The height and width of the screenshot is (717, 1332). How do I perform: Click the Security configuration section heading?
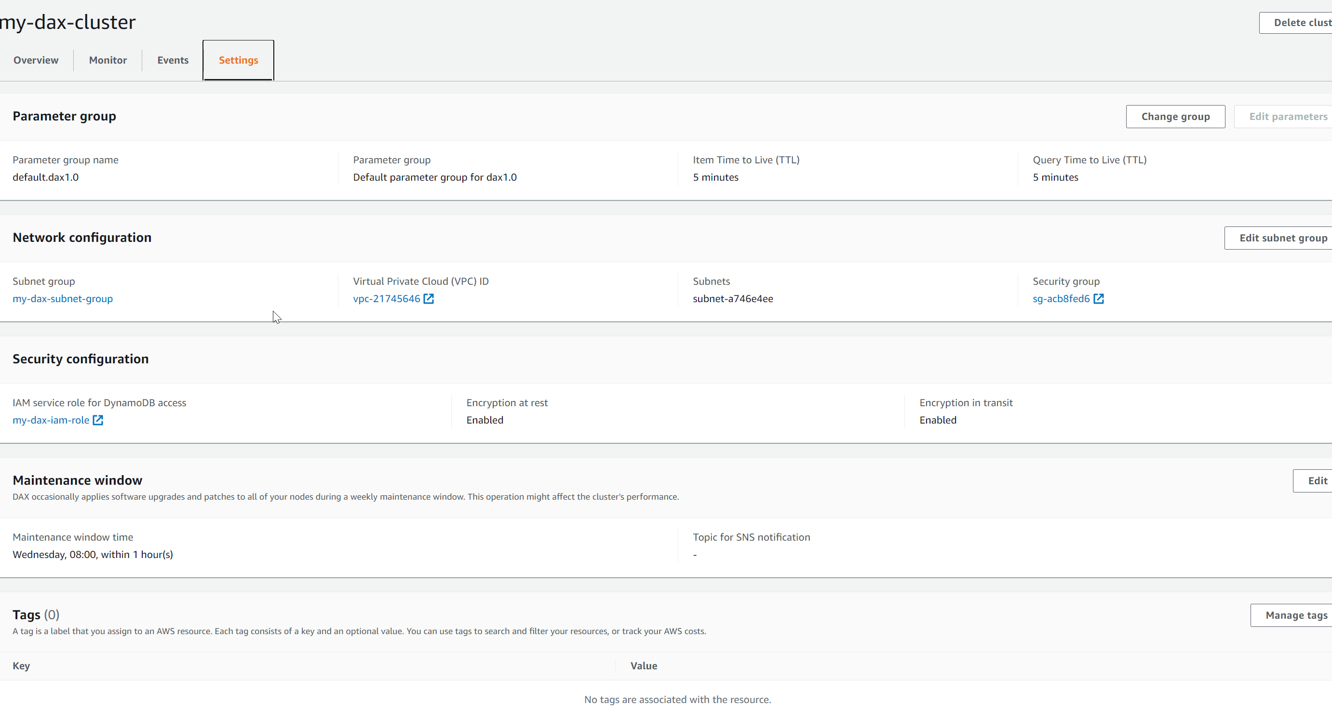pyautogui.click(x=81, y=359)
